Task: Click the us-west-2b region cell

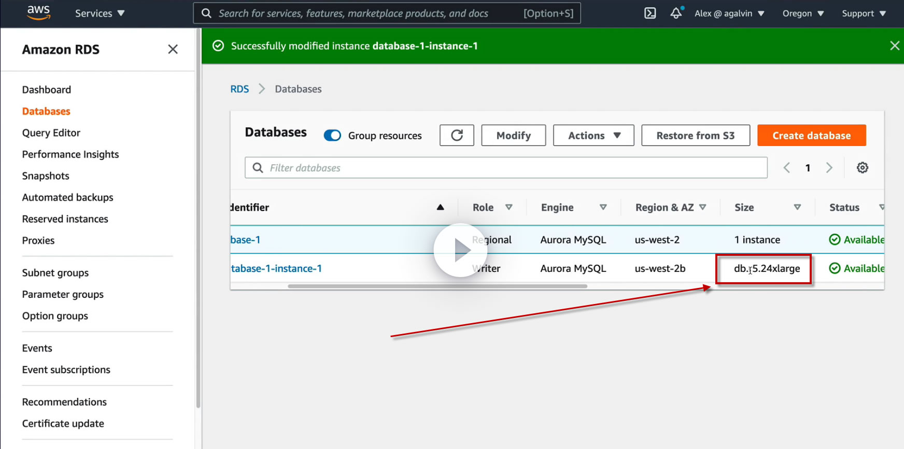Action: coord(660,268)
